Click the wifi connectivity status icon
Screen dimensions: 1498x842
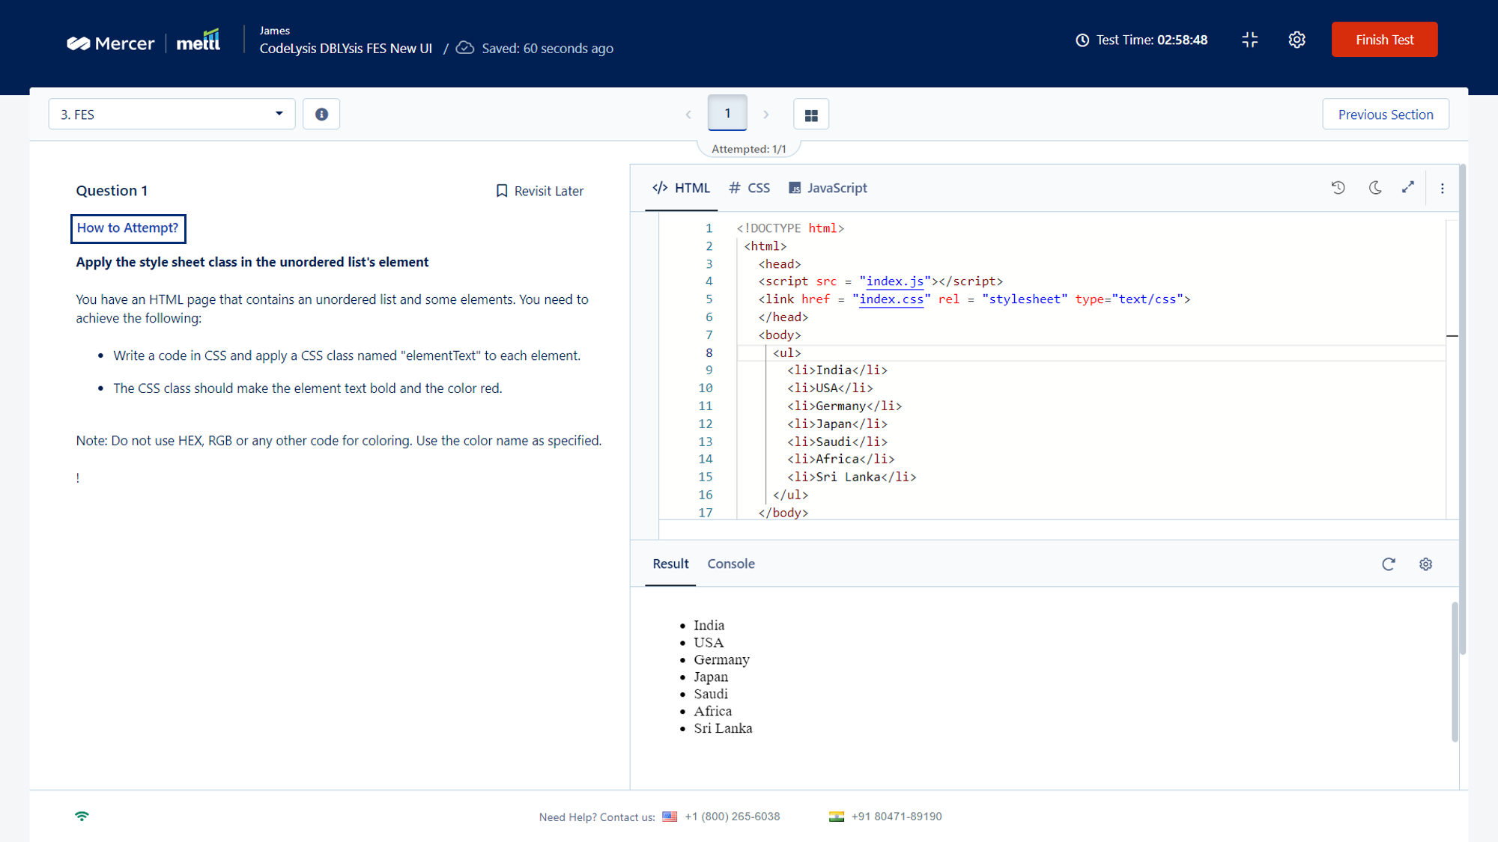tap(82, 817)
